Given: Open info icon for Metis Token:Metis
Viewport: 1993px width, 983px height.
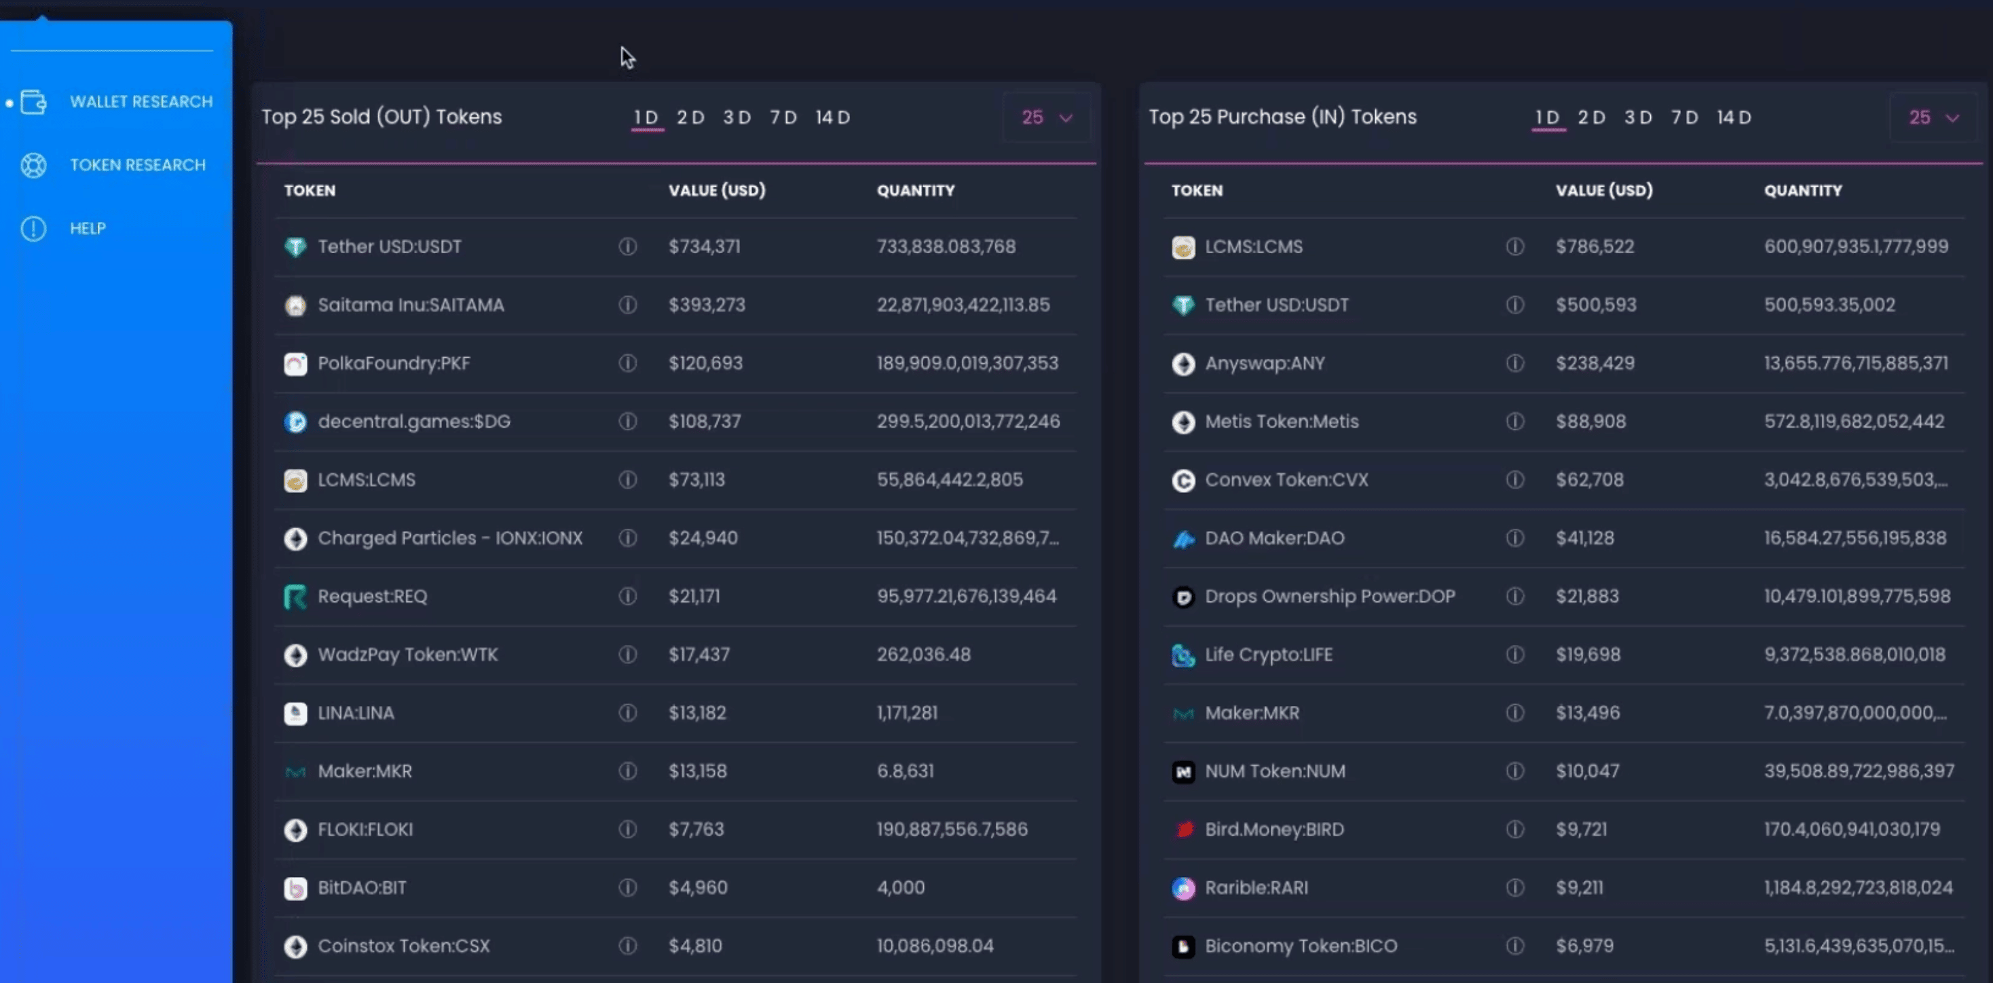Looking at the screenshot, I should coord(1515,421).
